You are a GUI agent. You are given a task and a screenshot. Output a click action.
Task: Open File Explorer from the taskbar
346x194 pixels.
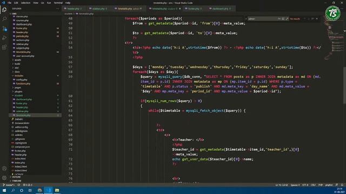57,190
